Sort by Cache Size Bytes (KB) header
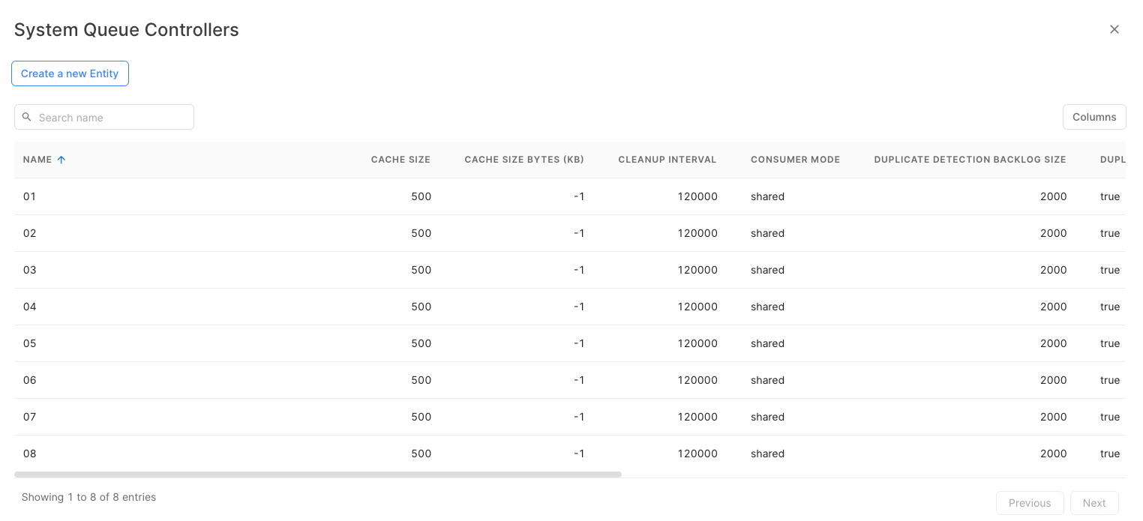 click(523, 160)
